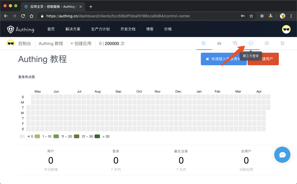297x184 pixels.
Task: Open a new browser tab
Action: pos(91,7)
